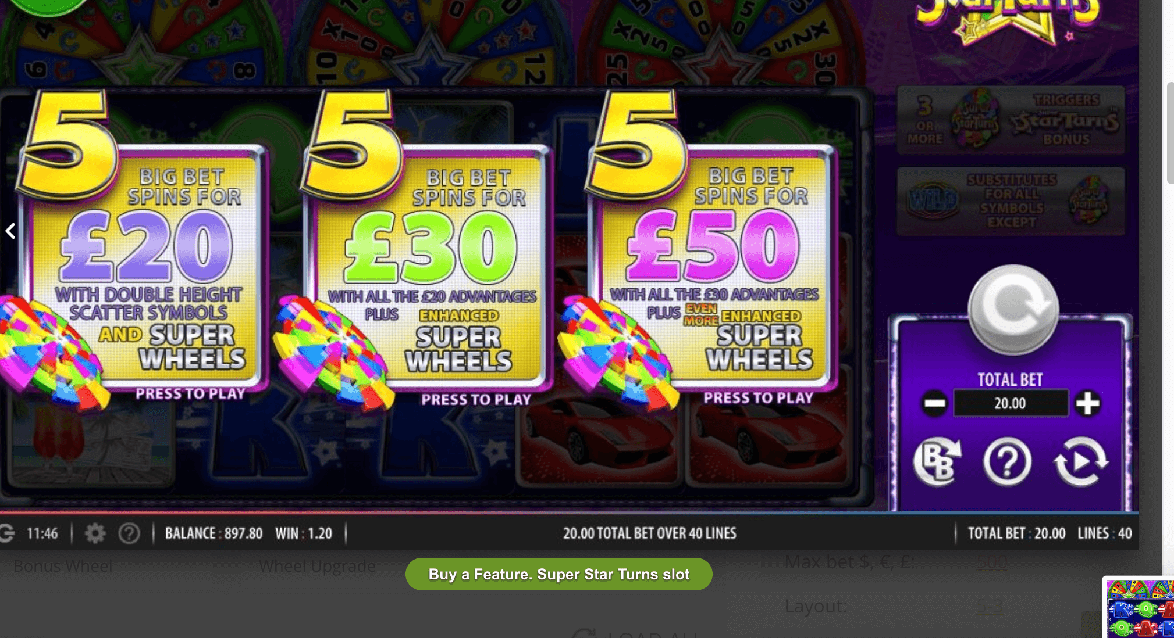This screenshot has height=638, width=1174.
Task: Start autoplay with circular play icon
Action: click(x=1080, y=461)
